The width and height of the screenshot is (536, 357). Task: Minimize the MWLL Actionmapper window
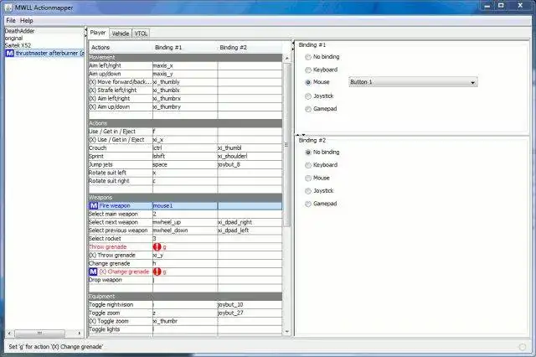point(487,6)
